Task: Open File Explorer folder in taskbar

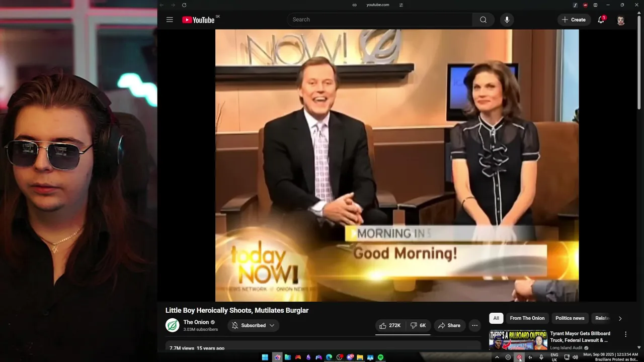Action: tap(360, 357)
